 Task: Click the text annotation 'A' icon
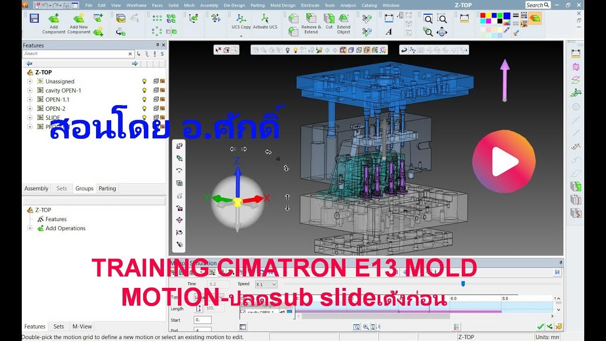point(389,32)
